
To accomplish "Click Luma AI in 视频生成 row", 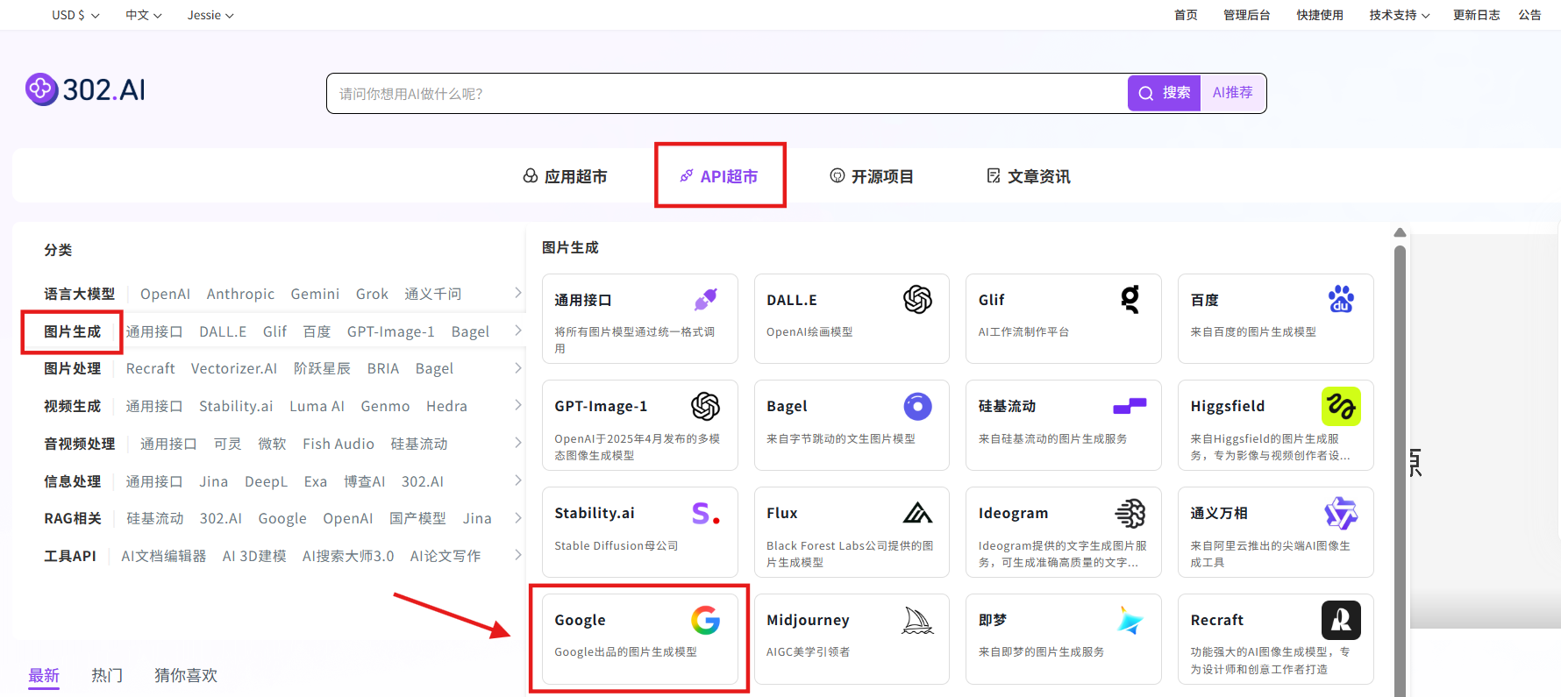I will (317, 406).
